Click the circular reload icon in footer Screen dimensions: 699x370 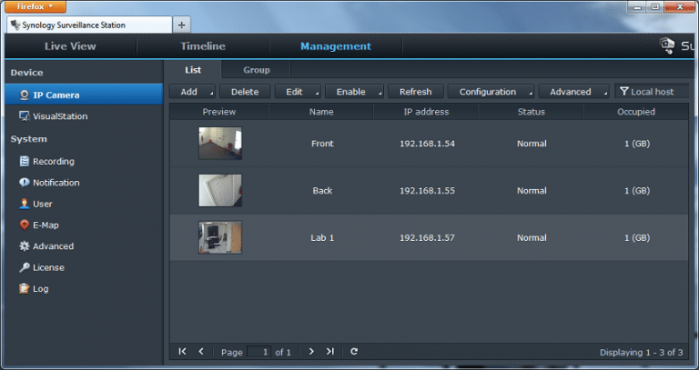[x=354, y=351]
